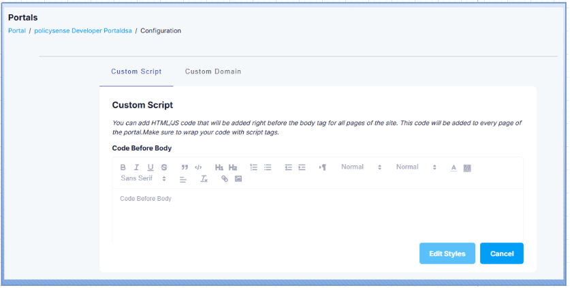
Task: Create an ordered numbered list
Action: (253, 167)
